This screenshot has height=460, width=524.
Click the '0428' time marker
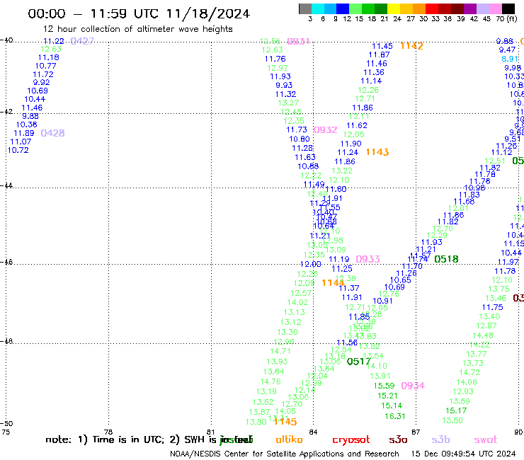[52, 133]
